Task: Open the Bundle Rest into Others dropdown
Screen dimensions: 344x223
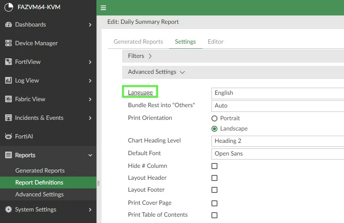Action: pos(278,106)
